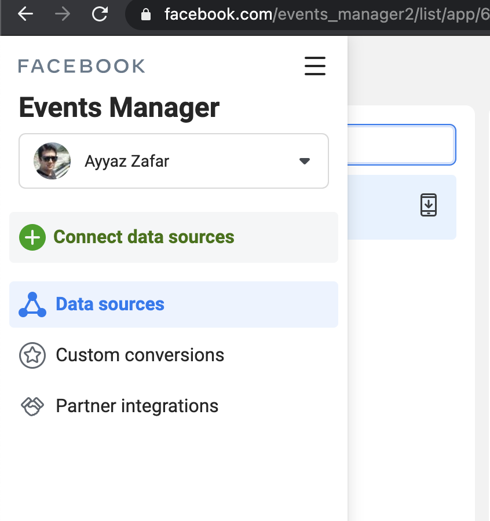Click the browser forward arrow
This screenshot has height=521, width=490.
pyautogui.click(x=63, y=14)
